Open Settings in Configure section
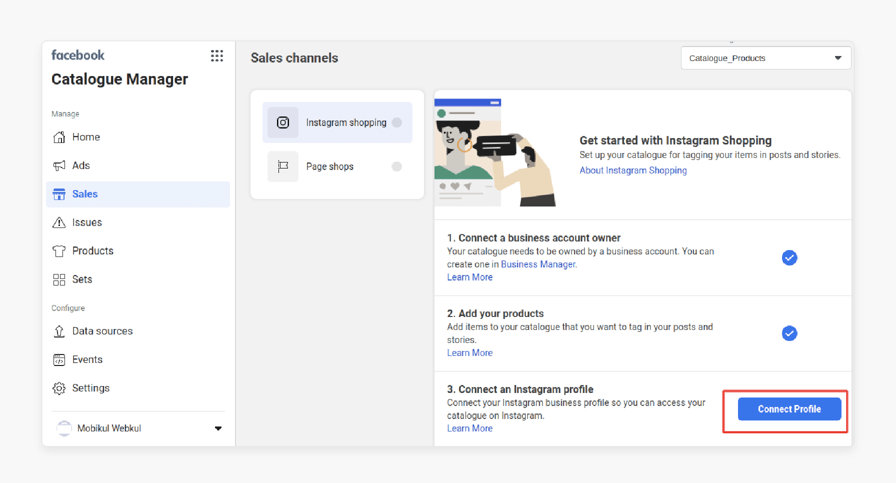 click(x=138, y=388)
